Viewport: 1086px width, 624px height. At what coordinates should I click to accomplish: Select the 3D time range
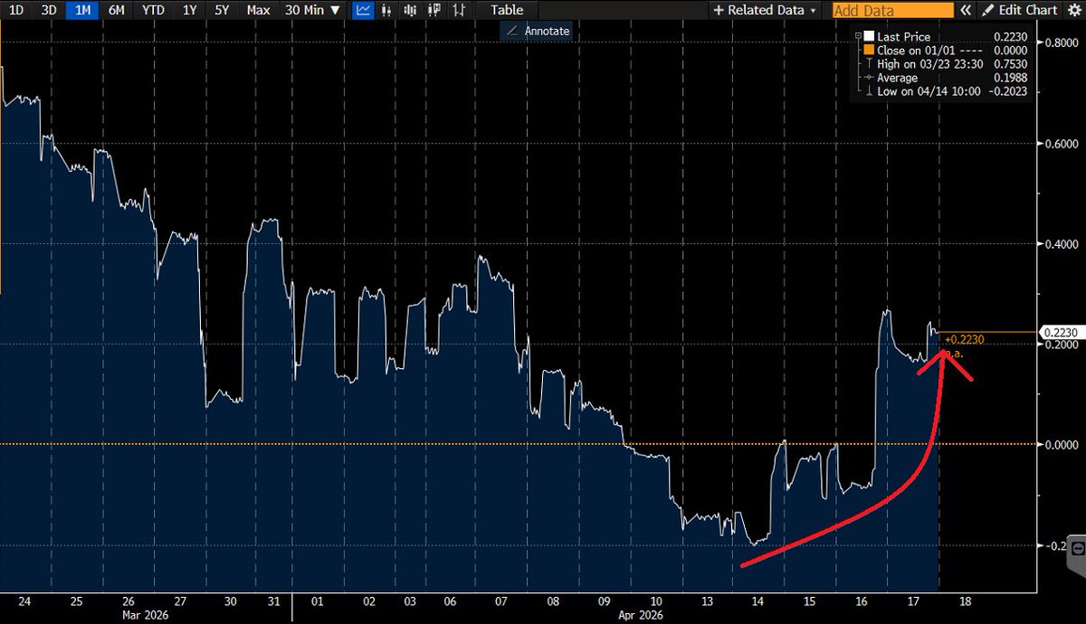point(49,10)
